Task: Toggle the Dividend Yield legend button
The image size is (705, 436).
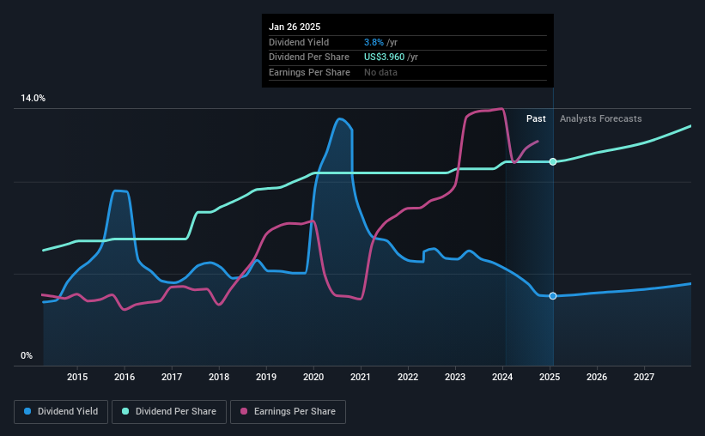Action: 61,412
